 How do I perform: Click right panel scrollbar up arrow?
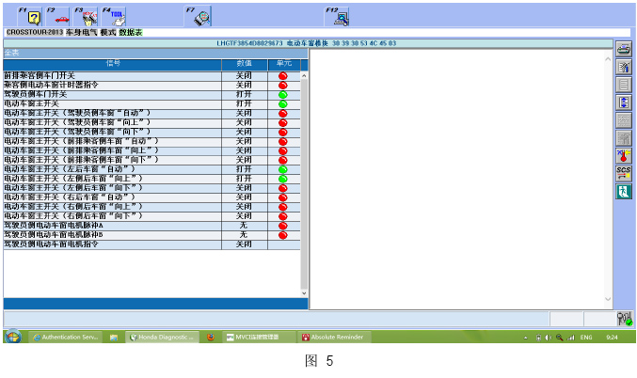[608, 59]
